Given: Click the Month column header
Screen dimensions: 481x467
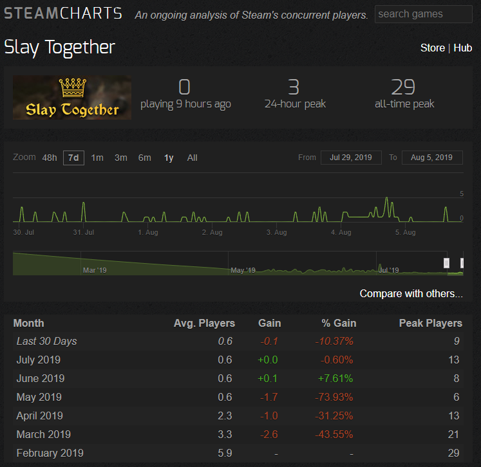Looking at the screenshot, I should coord(29,324).
